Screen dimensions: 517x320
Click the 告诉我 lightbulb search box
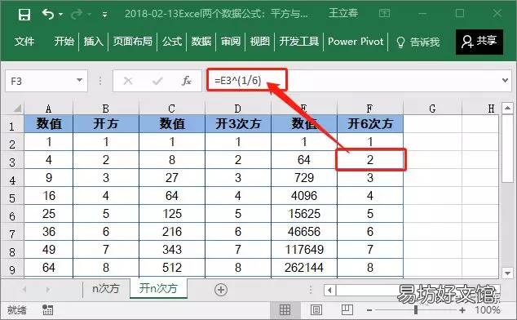[418, 42]
